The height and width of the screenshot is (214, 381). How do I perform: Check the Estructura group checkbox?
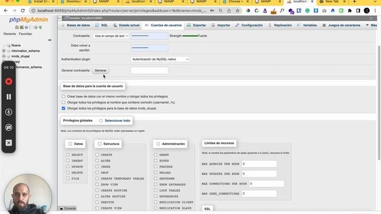99,144
